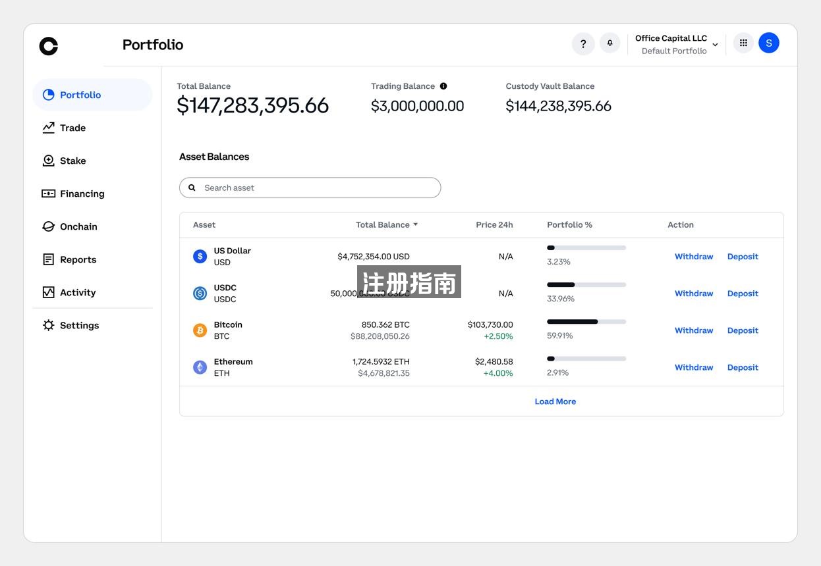The image size is (821, 566).
Task: Click the +2.50% Bitcoin change
Action: click(x=498, y=336)
